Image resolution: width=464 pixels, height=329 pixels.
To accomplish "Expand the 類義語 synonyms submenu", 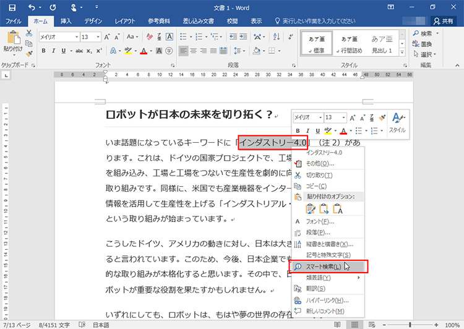I will (328, 278).
